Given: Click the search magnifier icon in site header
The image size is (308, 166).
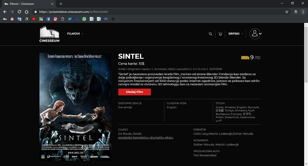Looking at the screenshot, I should point(211,34).
